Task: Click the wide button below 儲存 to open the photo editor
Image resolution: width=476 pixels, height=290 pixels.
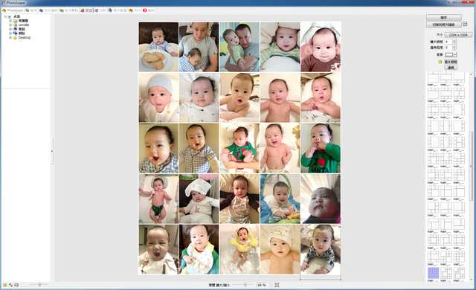Action: coord(443,25)
